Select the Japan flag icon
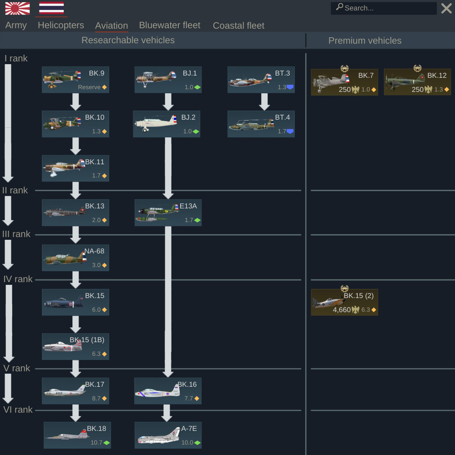Image resolution: width=455 pixels, height=455 pixels. tap(17, 8)
